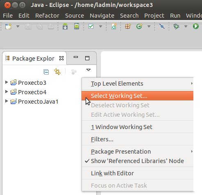Click the Skip All Breakpoints icon

[x=162, y=26]
